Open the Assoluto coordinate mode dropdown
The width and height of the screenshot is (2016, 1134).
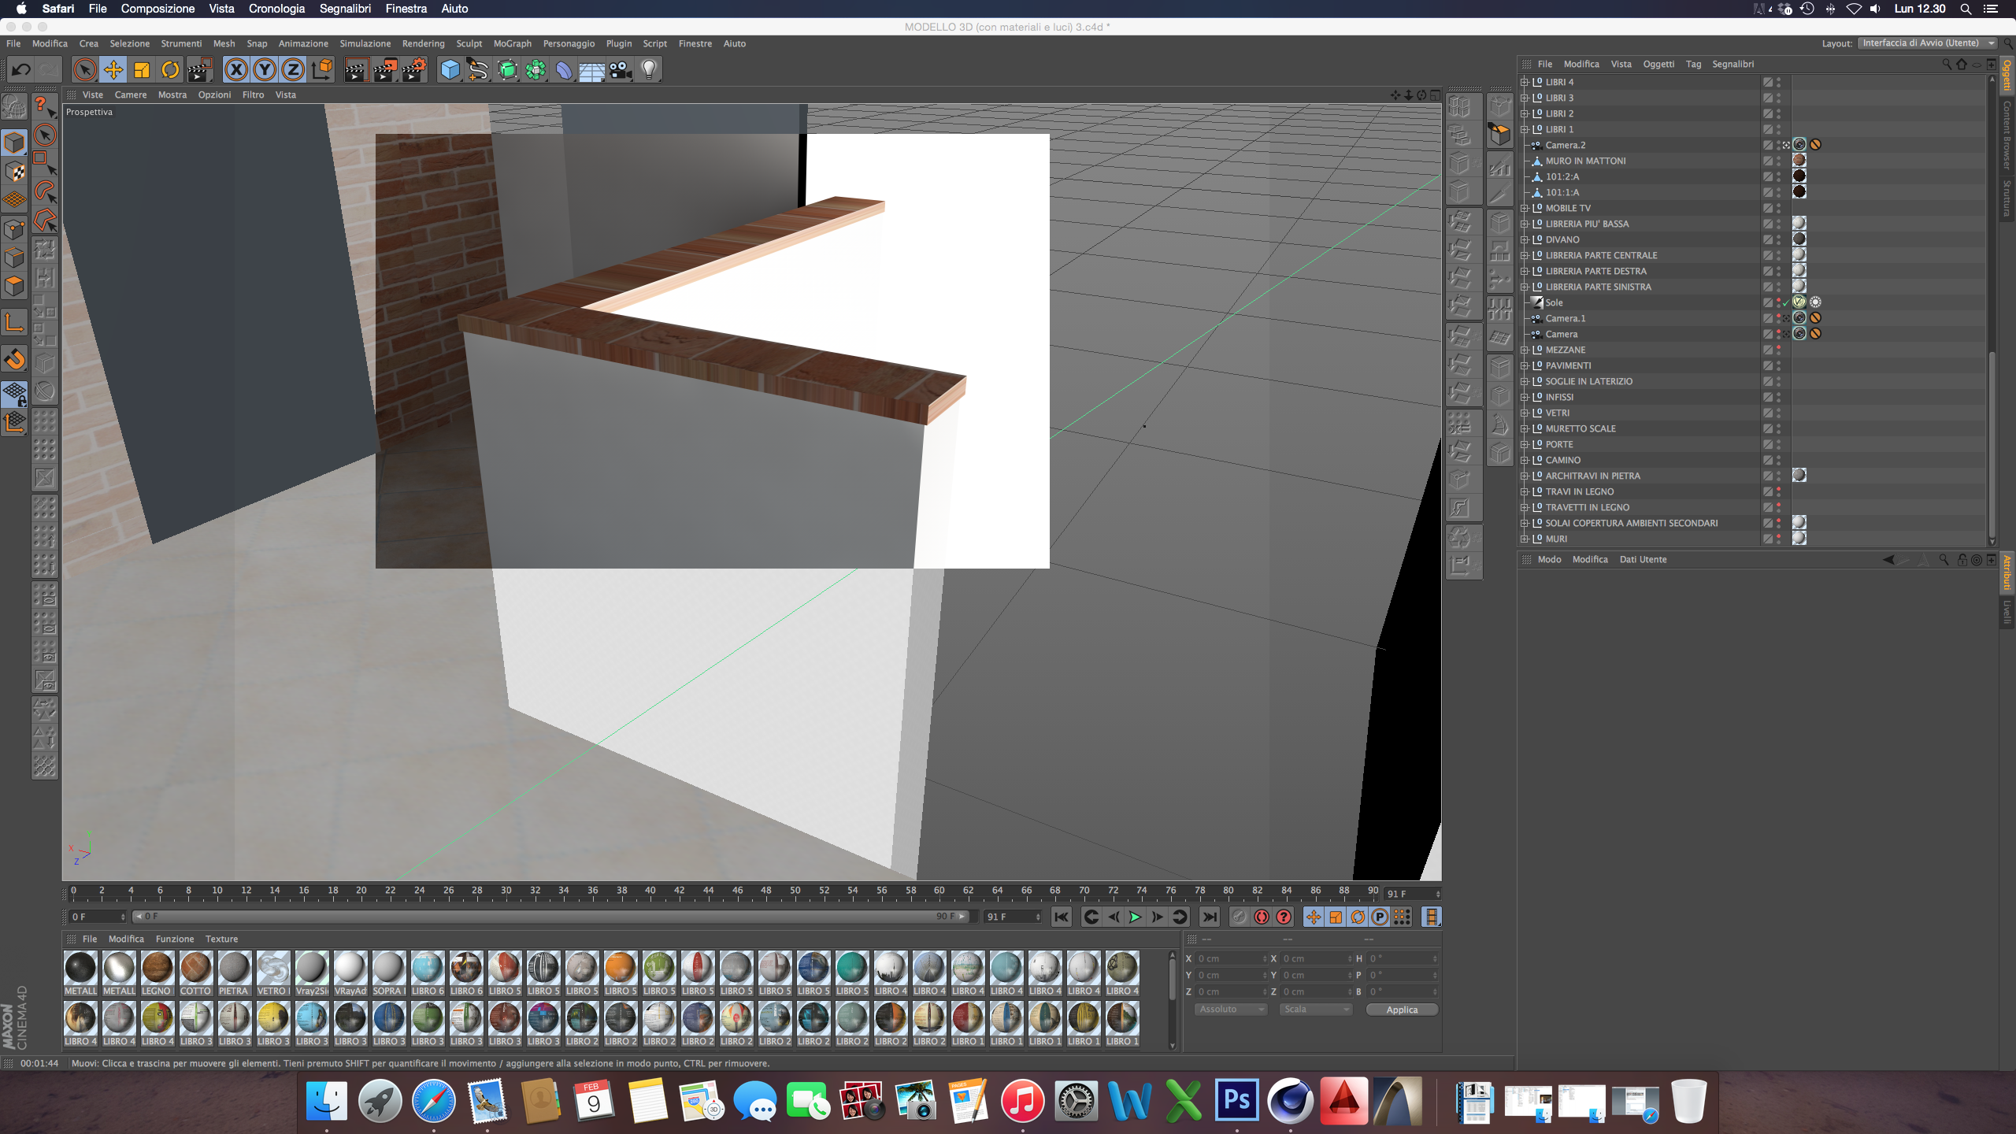[1230, 1010]
